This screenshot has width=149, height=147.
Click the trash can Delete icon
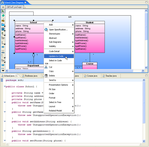click(x=46, y=76)
